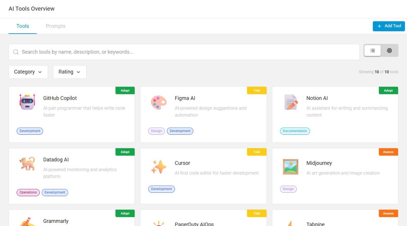Switch to the Prompts tab
The image size is (407, 226).
pos(56,26)
